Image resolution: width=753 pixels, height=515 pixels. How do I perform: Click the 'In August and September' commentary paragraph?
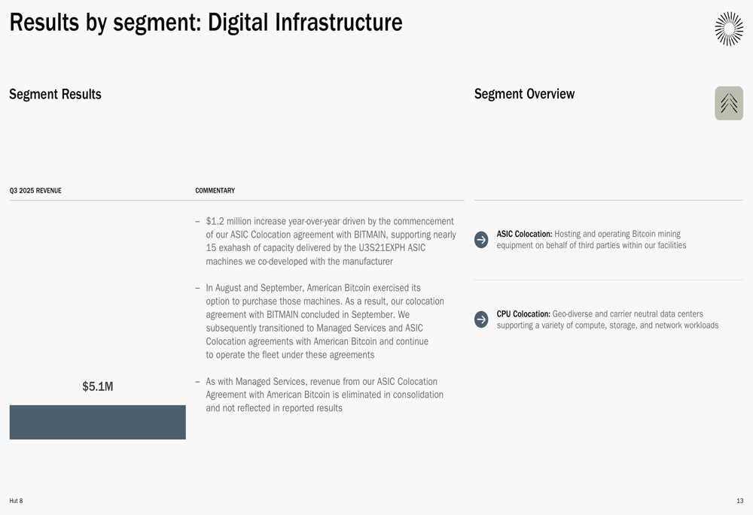tap(324, 321)
